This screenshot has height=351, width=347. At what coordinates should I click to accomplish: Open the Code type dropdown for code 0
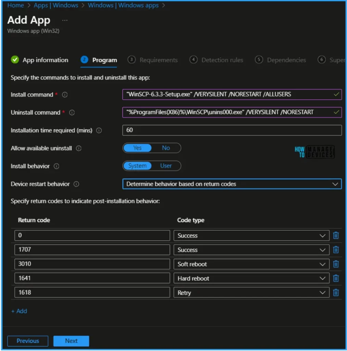point(252,235)
